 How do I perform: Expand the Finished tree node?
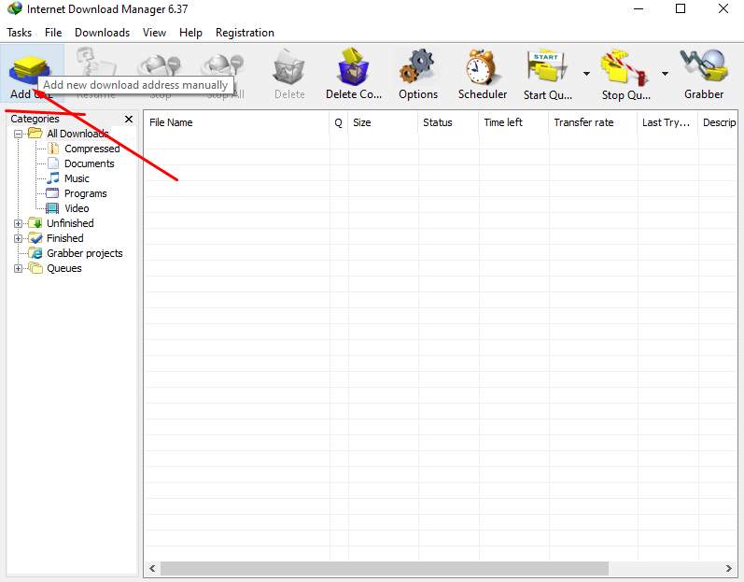(18, 238)
